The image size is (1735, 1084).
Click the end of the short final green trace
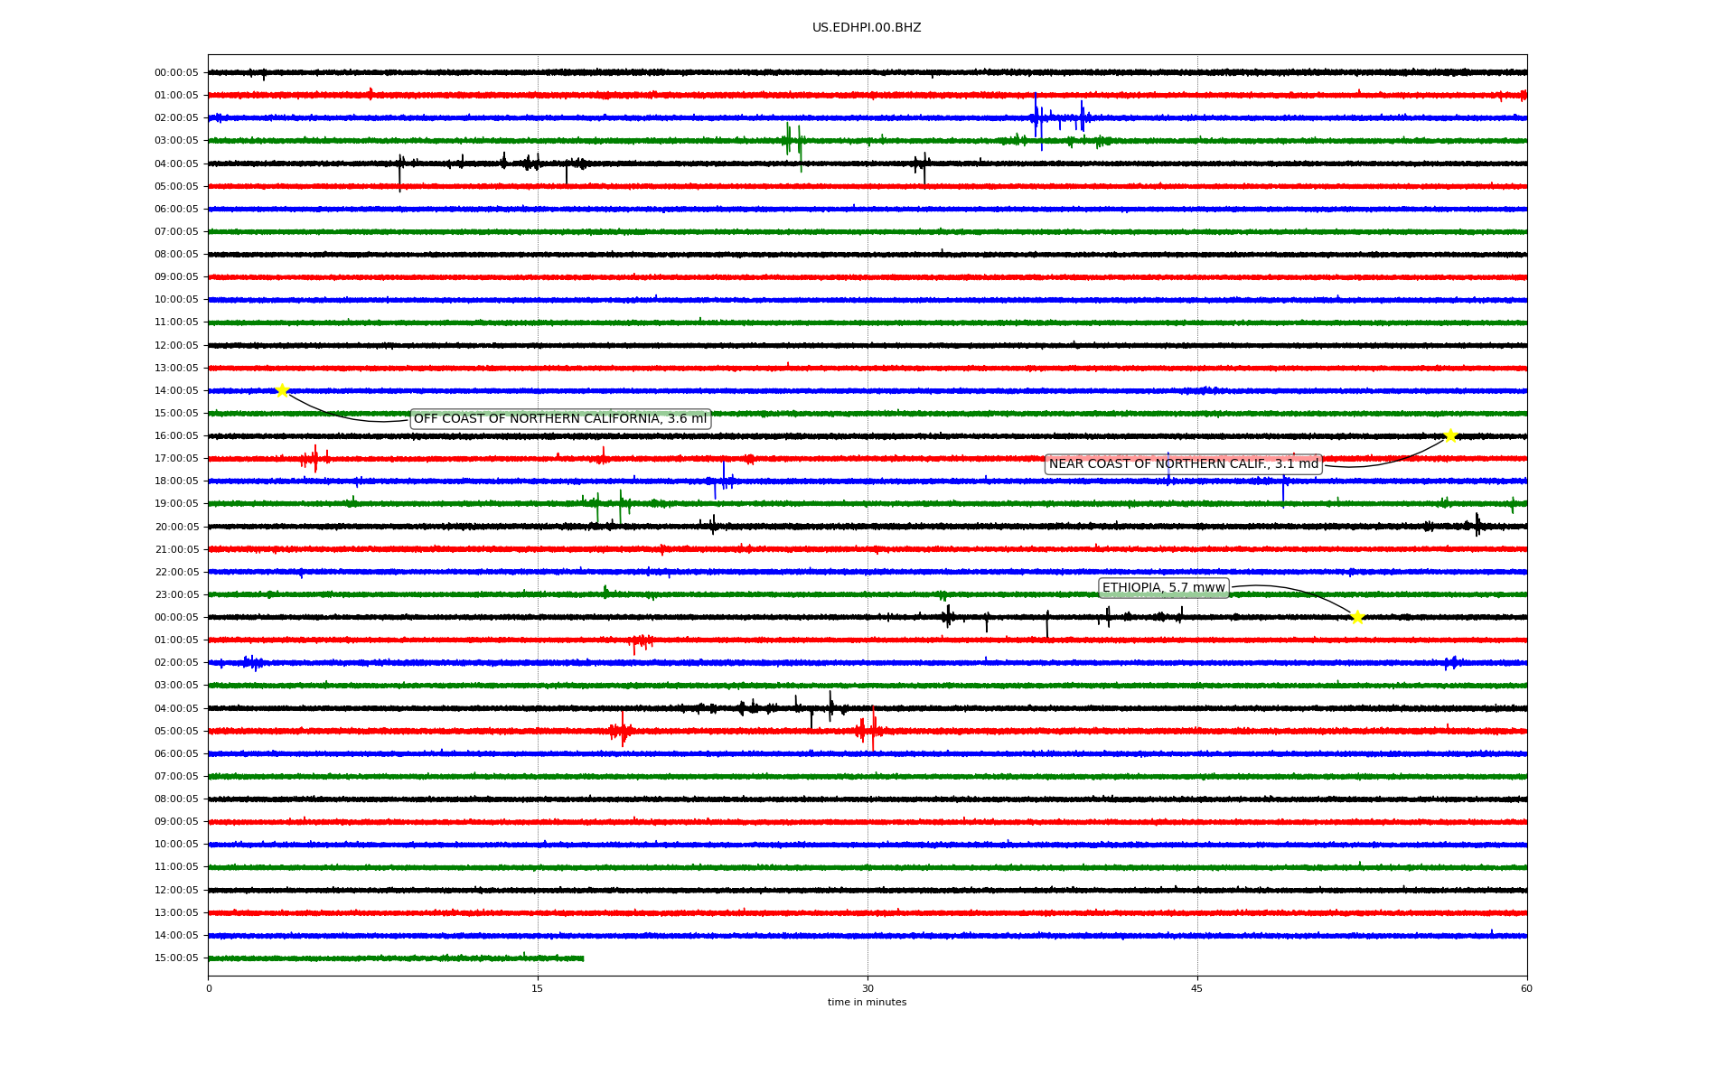point(582,958)
